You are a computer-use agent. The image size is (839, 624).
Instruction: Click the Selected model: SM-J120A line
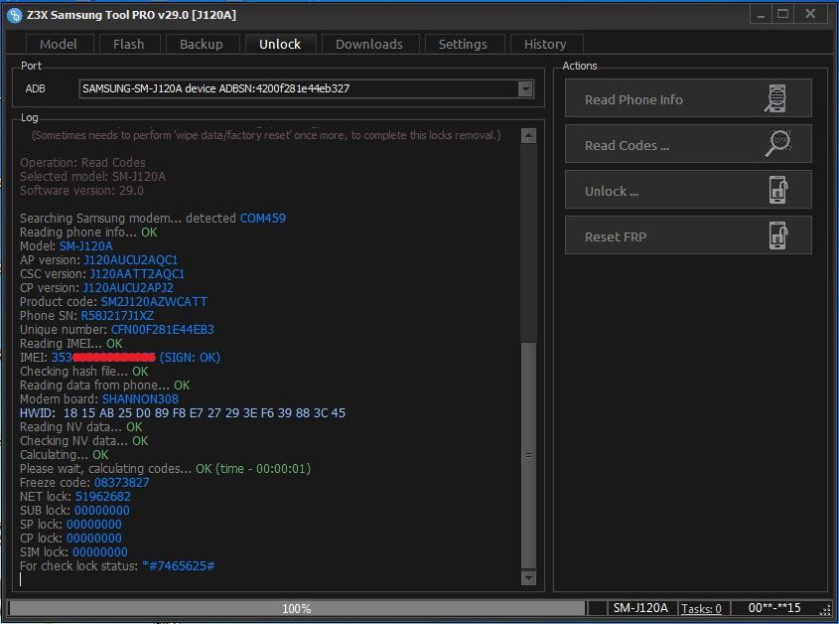coord(92,177)
